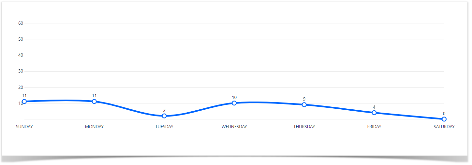Image resolution: width=472 pixels, height=165 pixels.
Task: Click the 60 y-axis label
Action: coord(21,23)
